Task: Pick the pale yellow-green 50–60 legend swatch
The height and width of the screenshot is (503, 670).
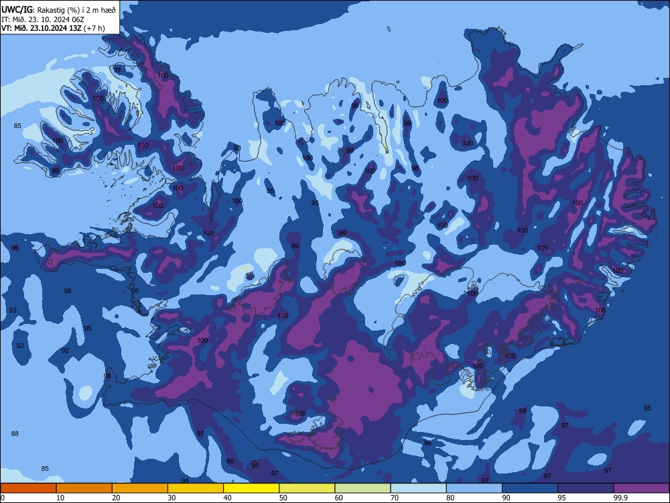Action: [x=307, y=488]
